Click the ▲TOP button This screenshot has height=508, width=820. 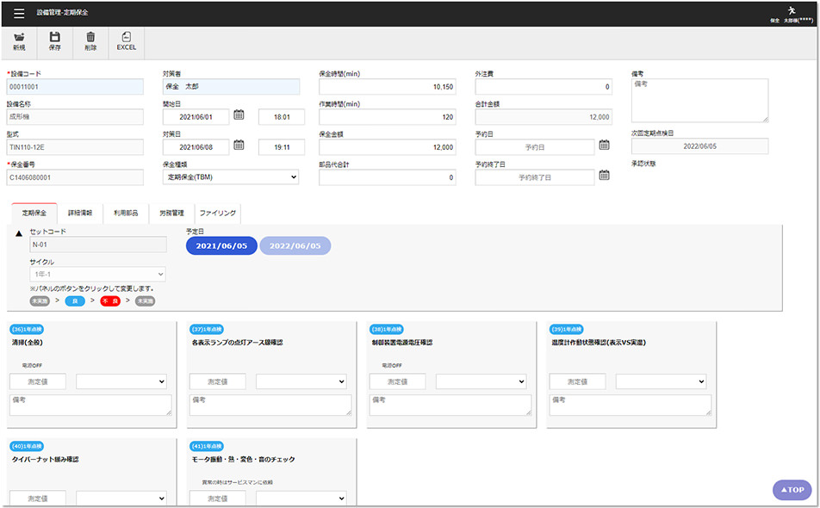tap(792, 490)
